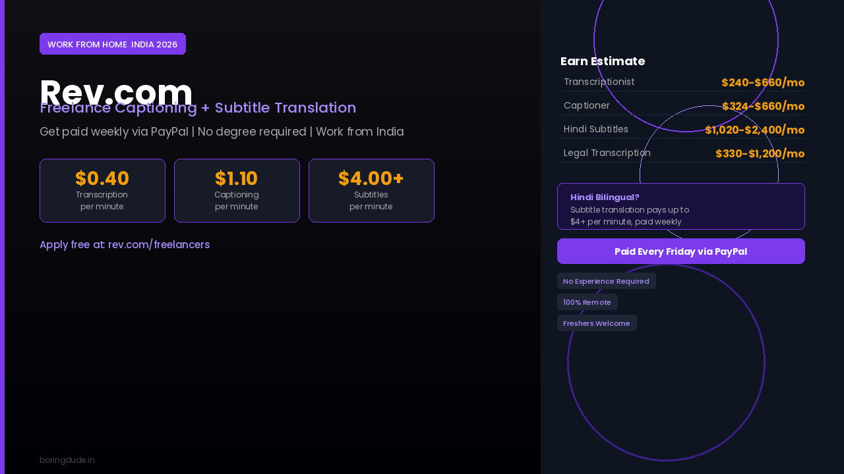Select the Hindi Subtitles earnings row
Screen dimensions: 844x474
682,130
